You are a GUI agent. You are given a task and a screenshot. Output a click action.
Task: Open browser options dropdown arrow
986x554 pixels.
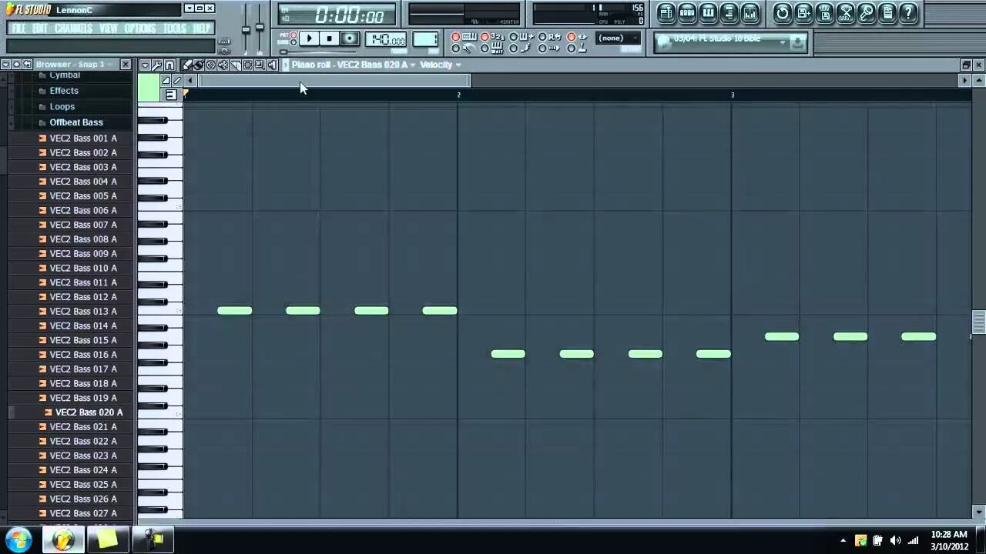(x=5, y=65)
